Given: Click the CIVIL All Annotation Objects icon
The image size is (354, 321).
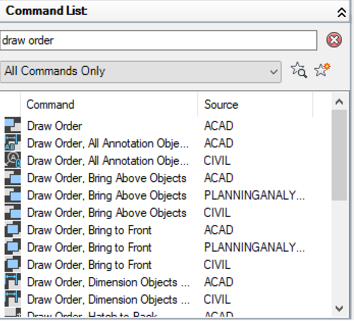Looking at the screenshot, I should click(x=12, y=161).
